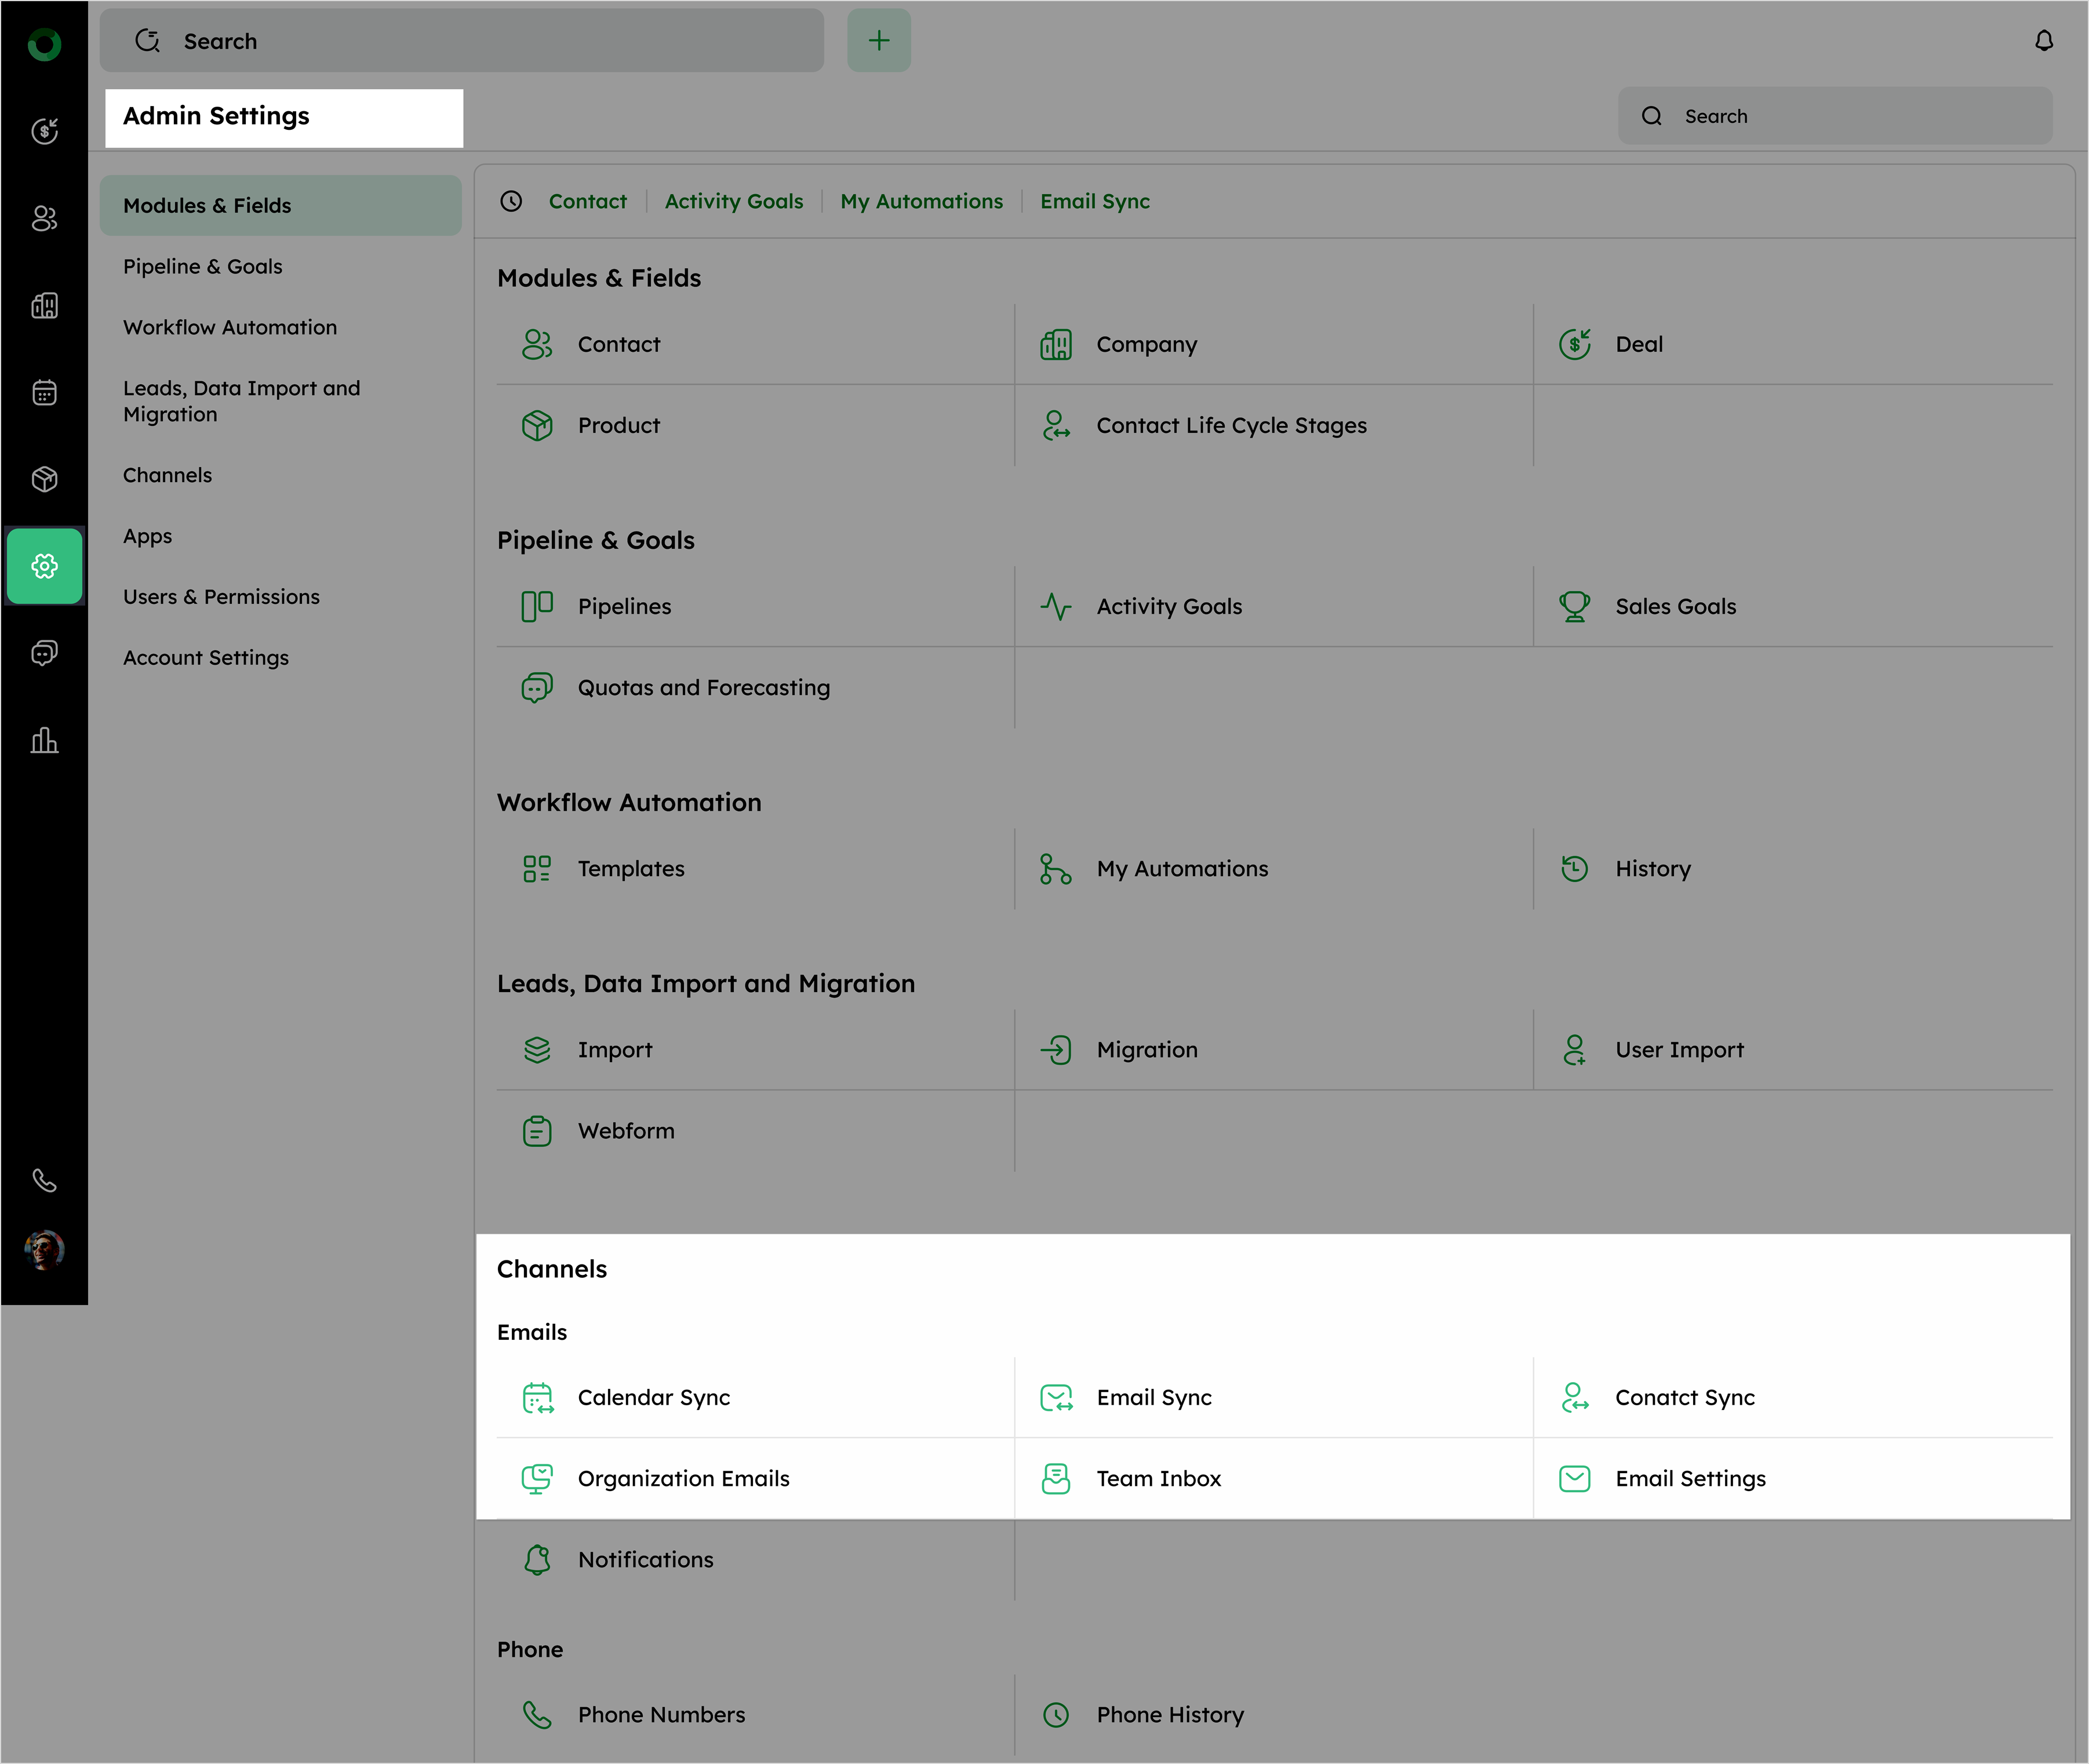Click the reports bar chart sidebar icon
Screen dimensions: 2089x1764
click(44, 740)
